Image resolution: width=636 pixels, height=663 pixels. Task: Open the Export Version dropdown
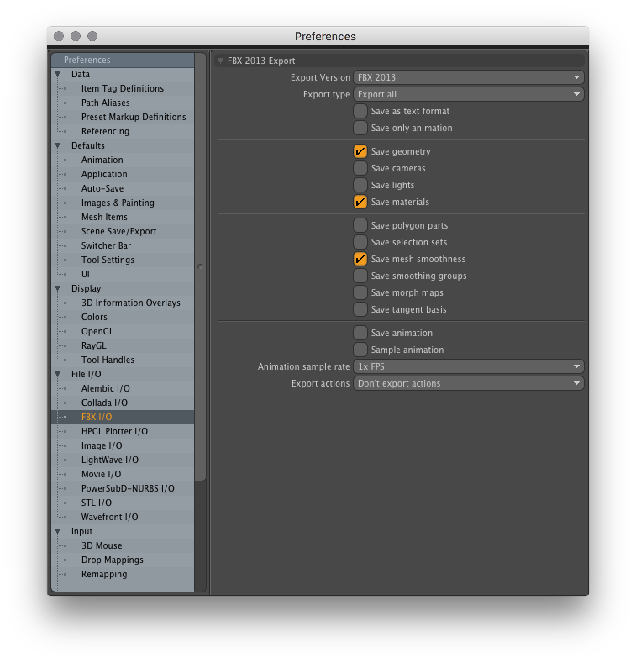tap(468, 77)
